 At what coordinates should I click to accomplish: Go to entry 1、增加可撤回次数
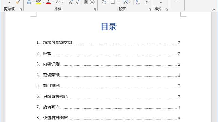[x=54, y=42]
